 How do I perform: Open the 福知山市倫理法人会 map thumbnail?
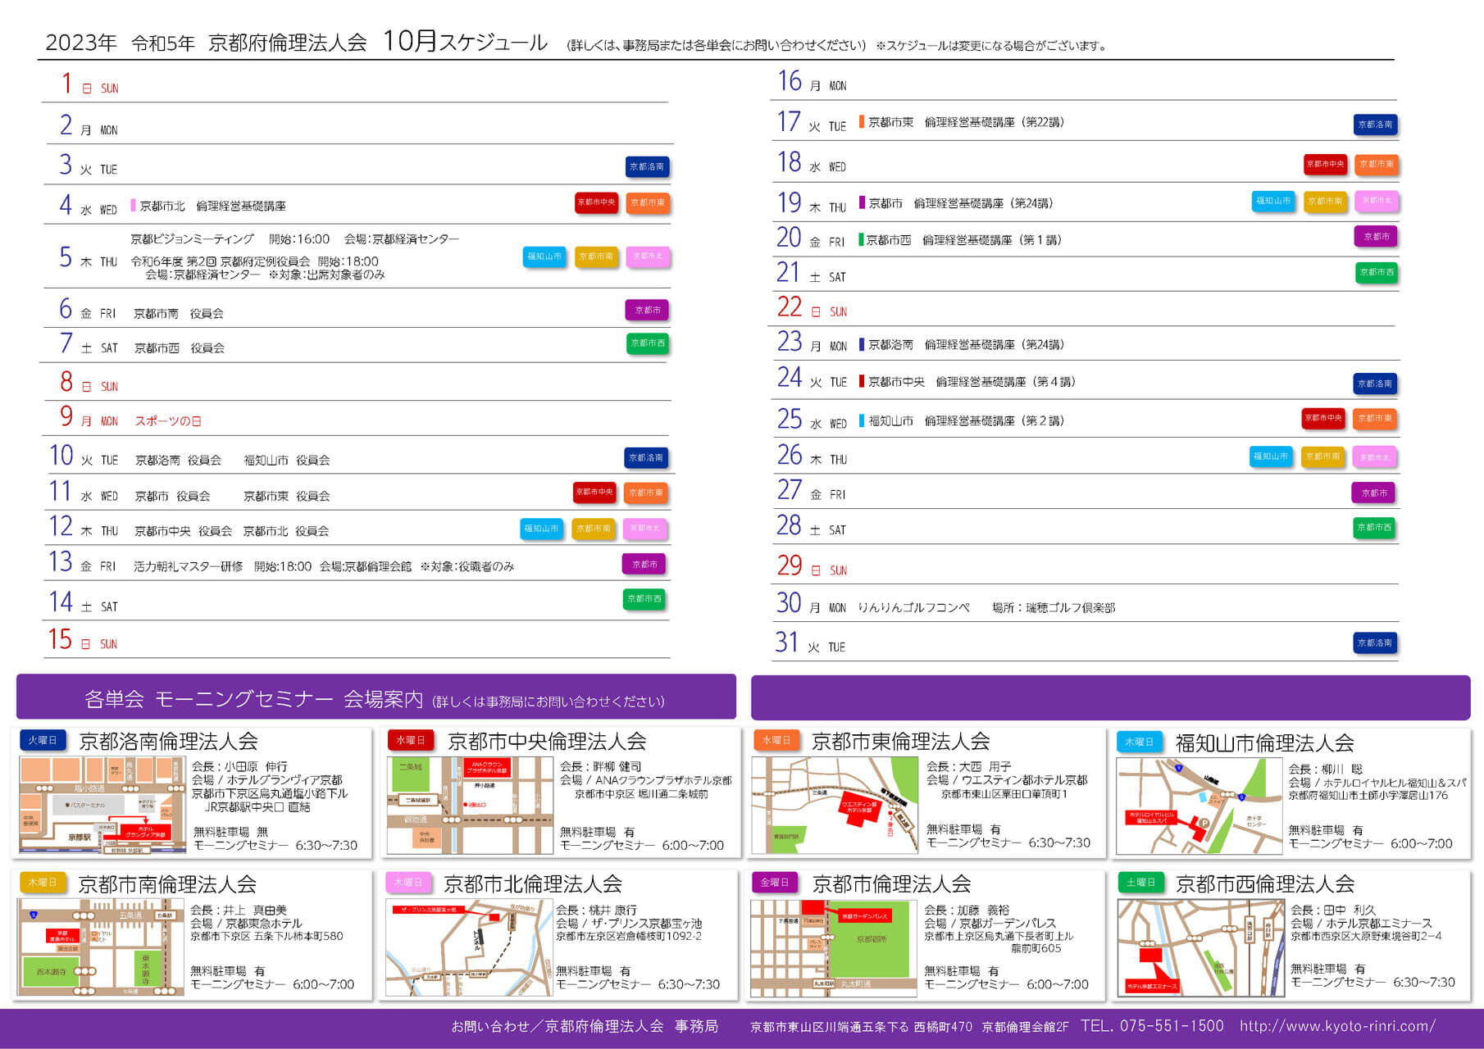(x=1199, y=806)
